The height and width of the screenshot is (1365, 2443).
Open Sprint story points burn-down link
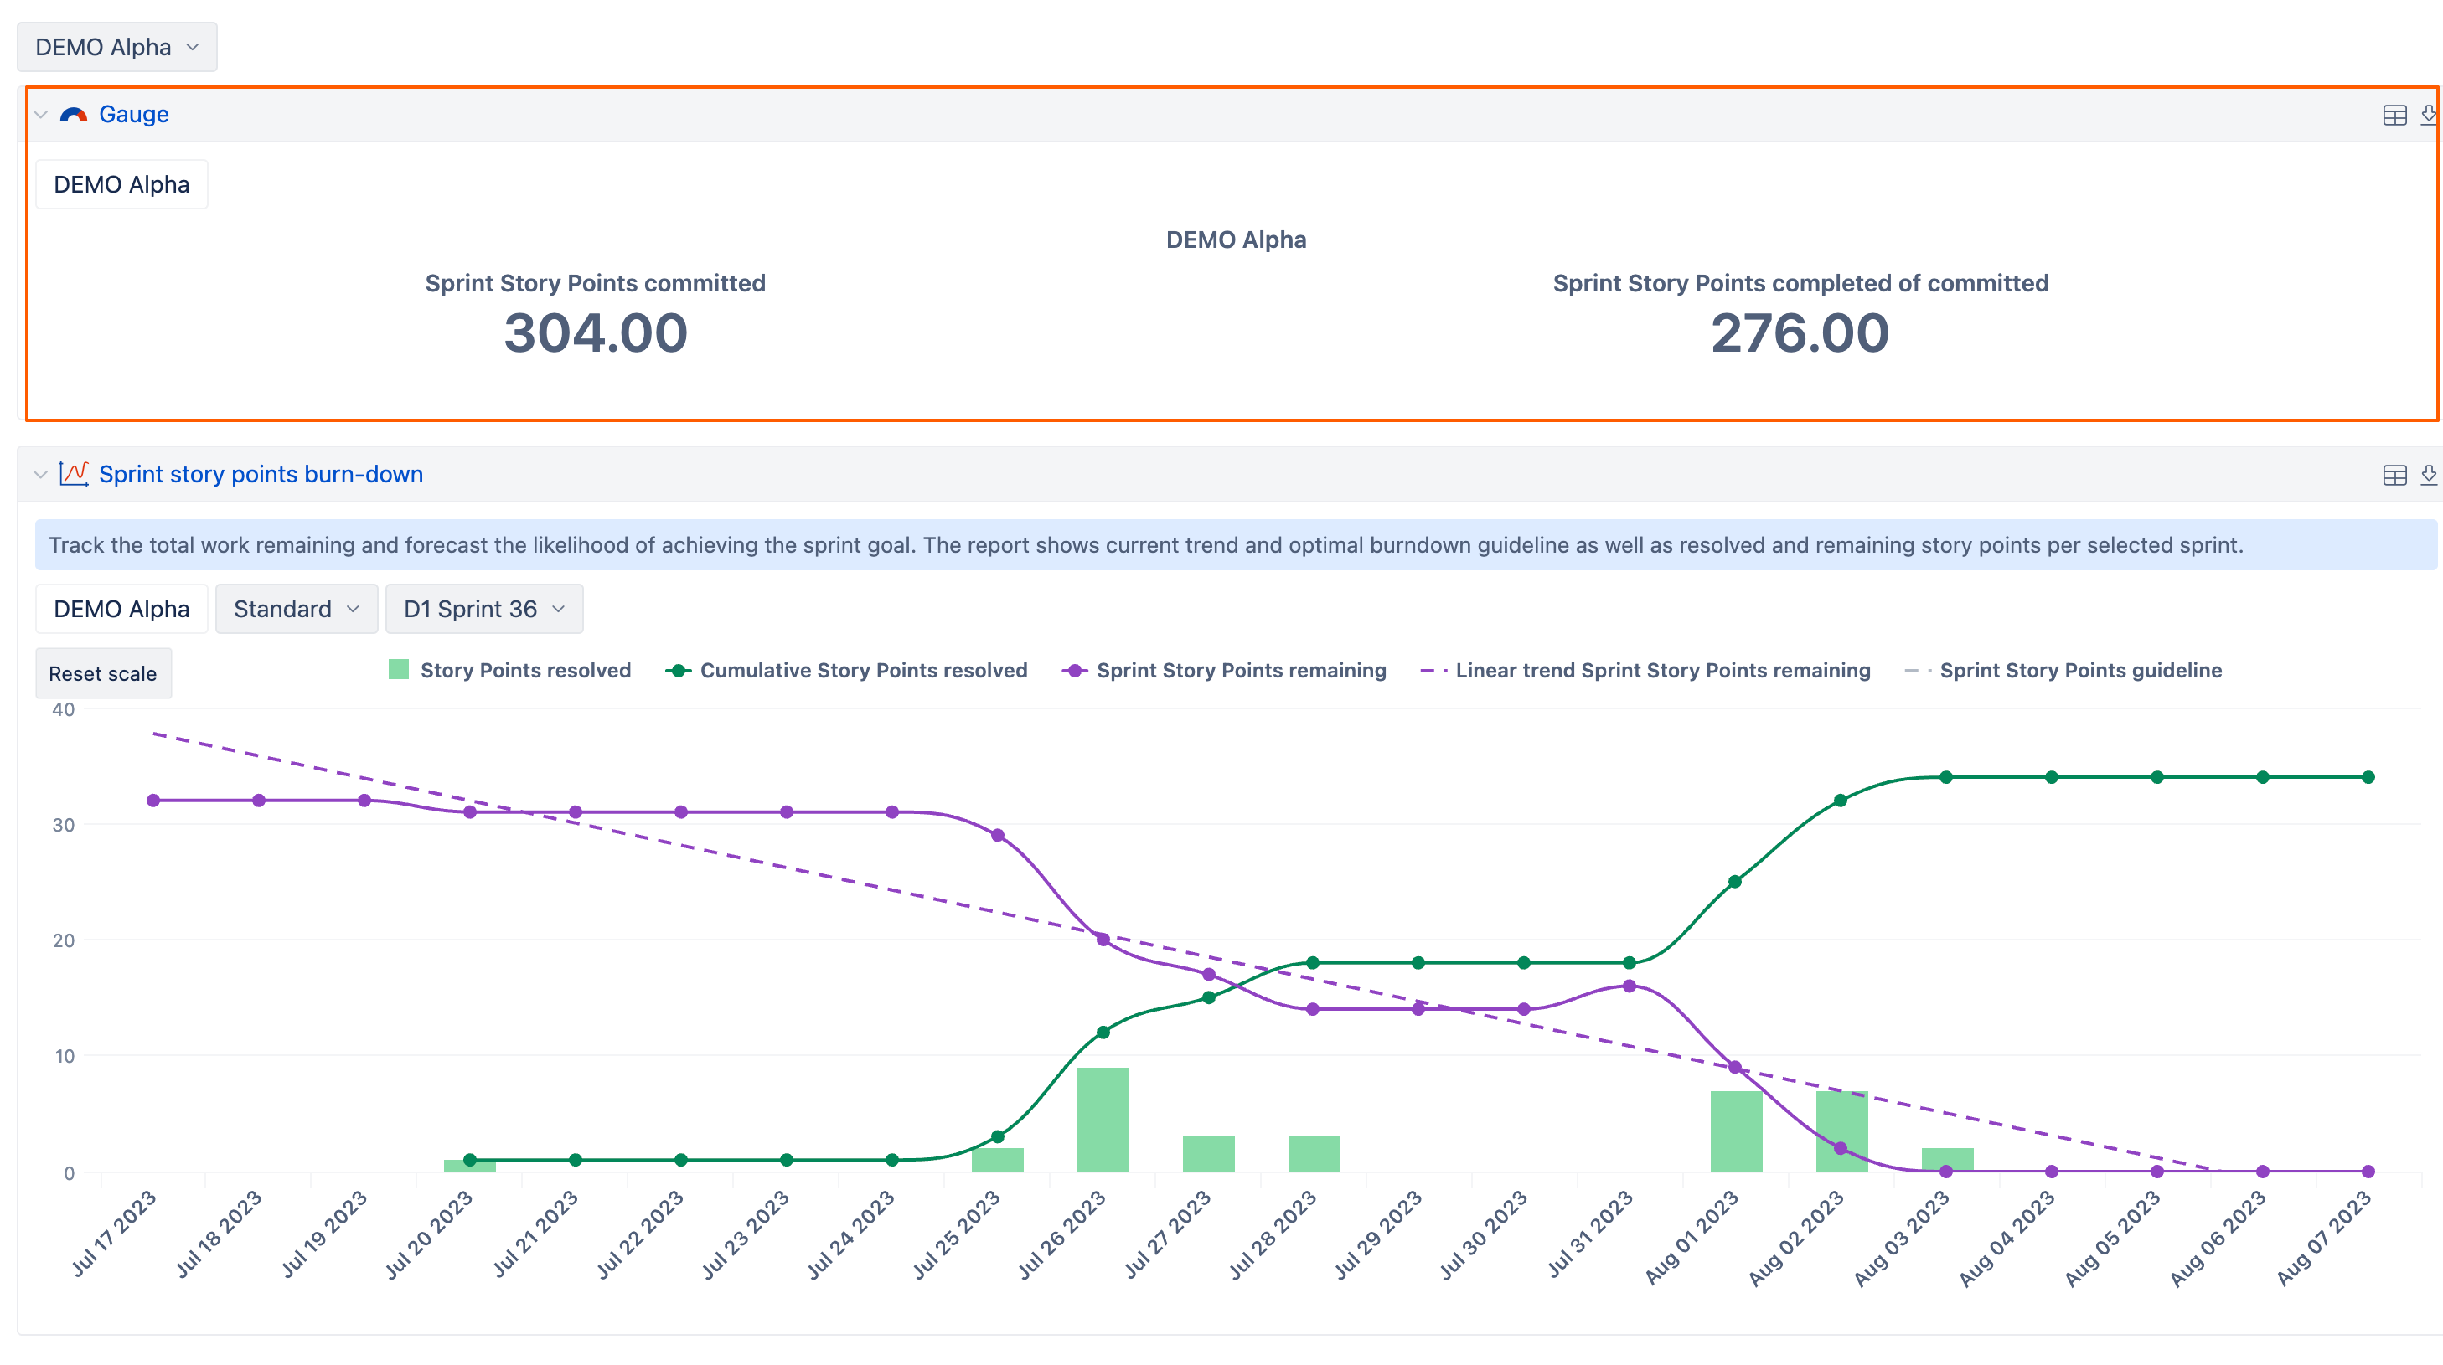[261, 474]
